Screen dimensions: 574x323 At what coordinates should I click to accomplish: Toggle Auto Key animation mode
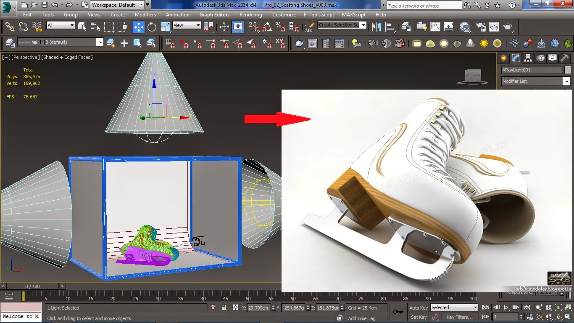(x=418, y=307)
